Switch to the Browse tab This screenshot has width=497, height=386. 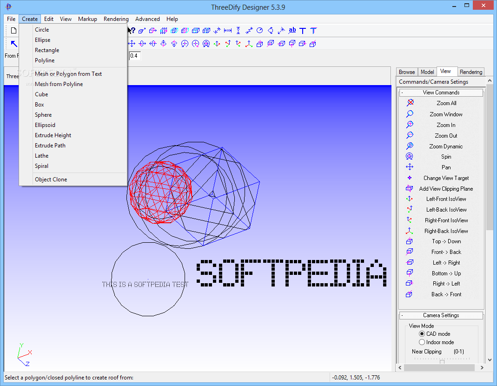407,72
